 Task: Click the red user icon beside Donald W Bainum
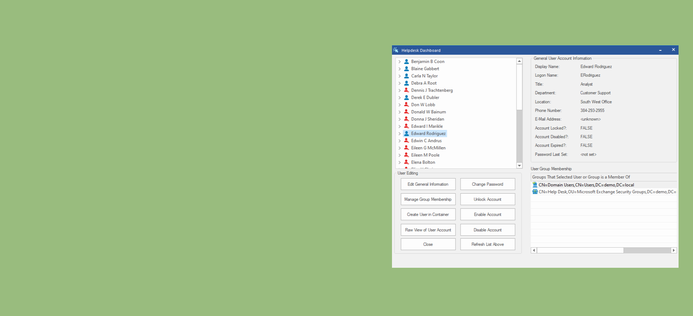406,112
